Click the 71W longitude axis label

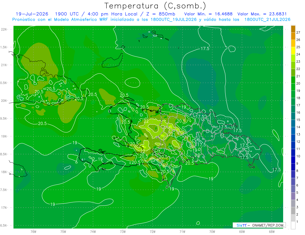tap(182, 231)
